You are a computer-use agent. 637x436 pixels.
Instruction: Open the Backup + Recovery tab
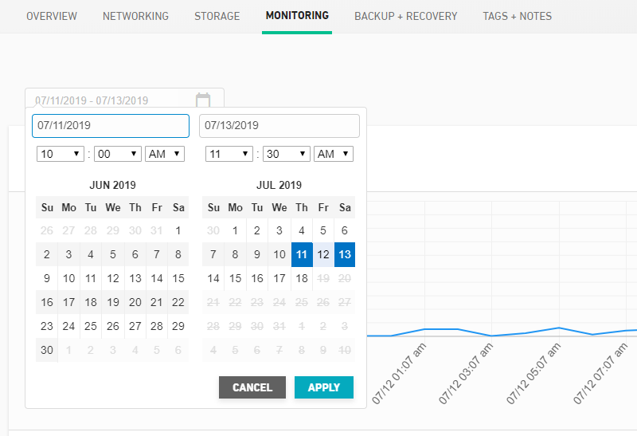coord(406,16)
